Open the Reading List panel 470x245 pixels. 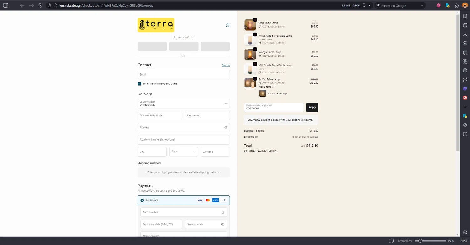(465, 25)
